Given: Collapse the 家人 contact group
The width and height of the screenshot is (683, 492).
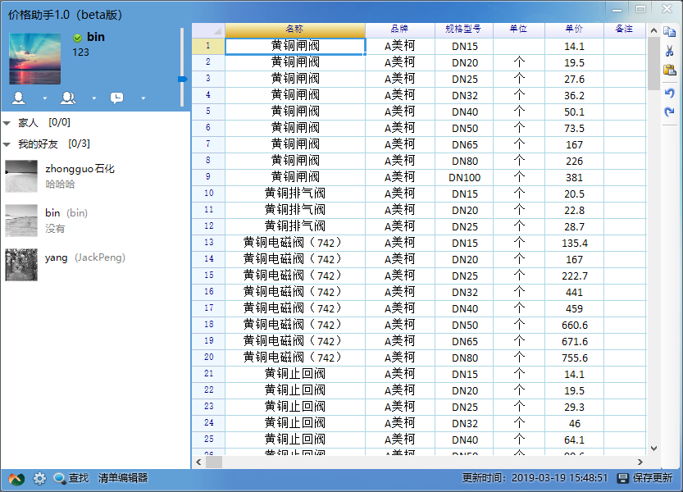Looking at the screenshot, I should tap(7, 123).
